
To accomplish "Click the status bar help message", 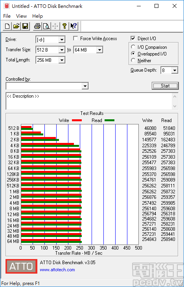I will coord(20,283).
